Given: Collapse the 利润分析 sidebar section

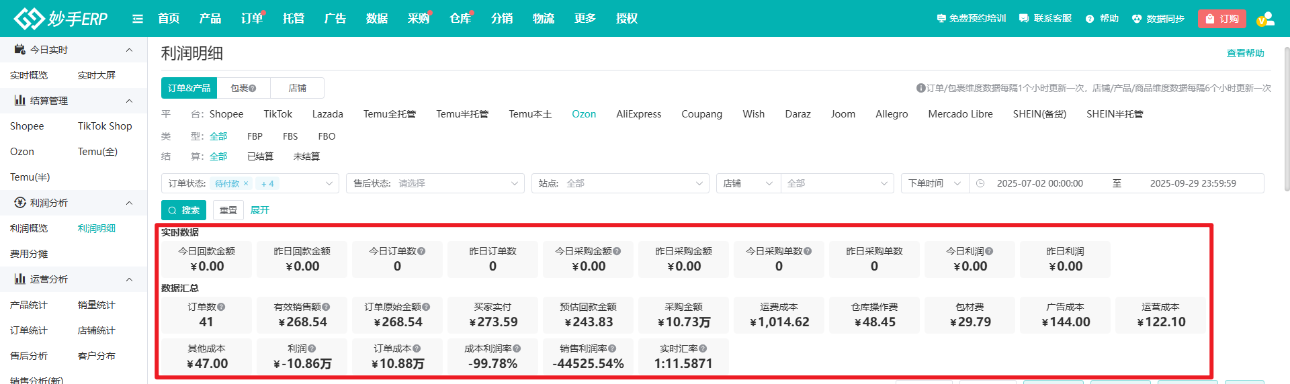Looking at the screenshot, I should click(x=129, y=203).
